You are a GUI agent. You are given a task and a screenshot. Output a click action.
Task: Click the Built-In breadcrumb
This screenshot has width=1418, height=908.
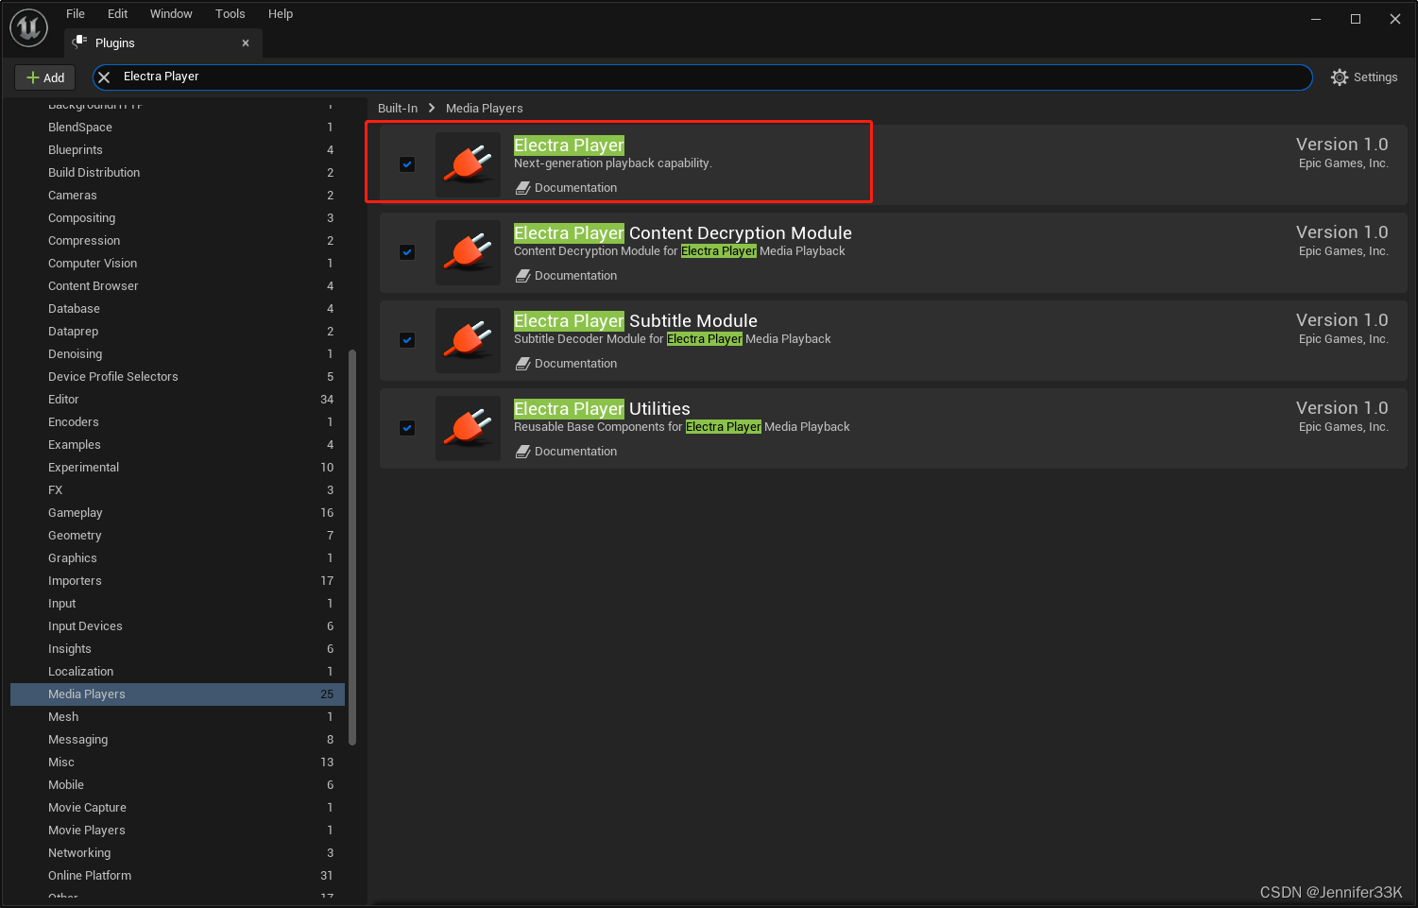click(398, 109)
